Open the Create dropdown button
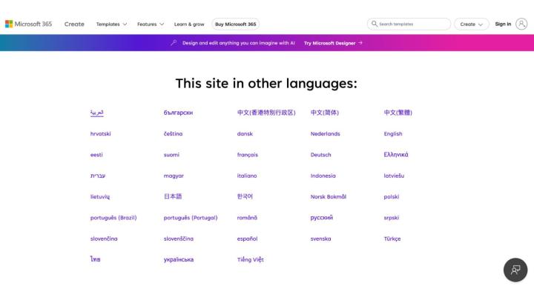Image resolution: width=534 pixels, height=300 pixels. pyautogui.click(x=471, y=24)
